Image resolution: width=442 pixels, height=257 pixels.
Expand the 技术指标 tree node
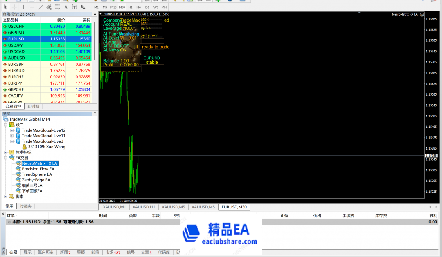click(x=6, y=152)
